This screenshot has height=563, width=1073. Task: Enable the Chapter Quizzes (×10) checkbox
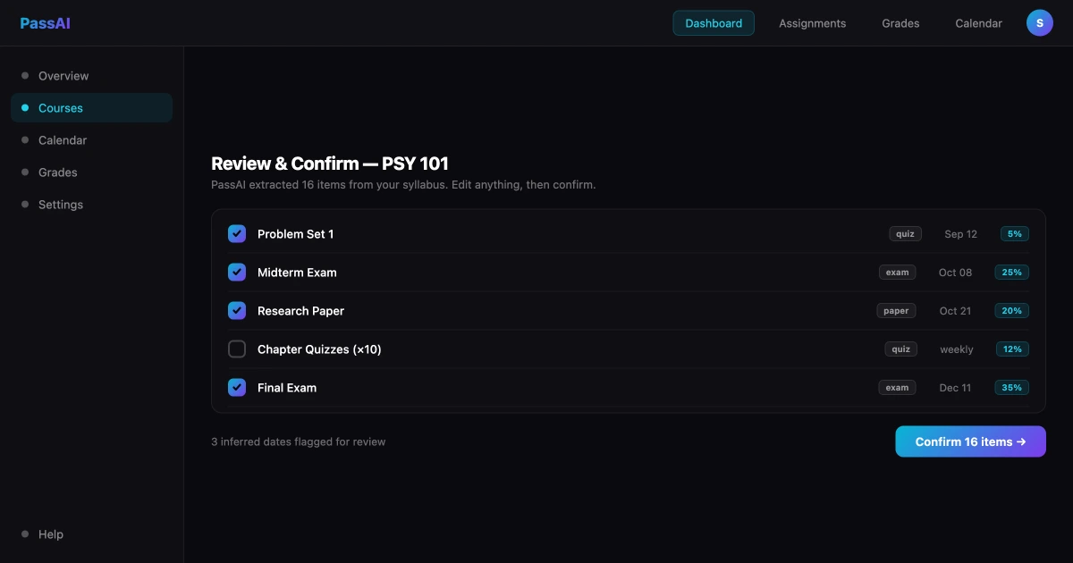coord(237,349)
